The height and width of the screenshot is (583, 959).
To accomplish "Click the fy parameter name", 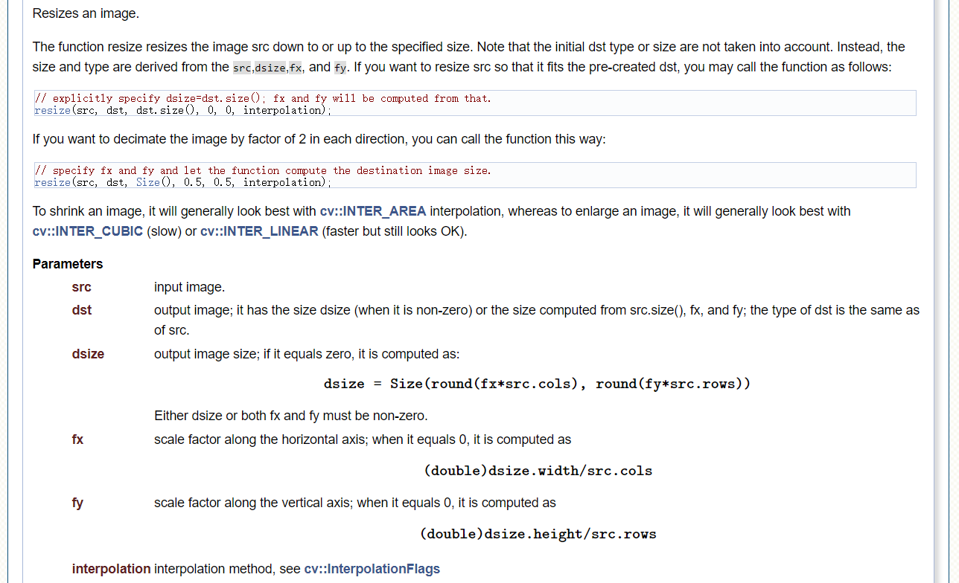I will tap(77, 503).
